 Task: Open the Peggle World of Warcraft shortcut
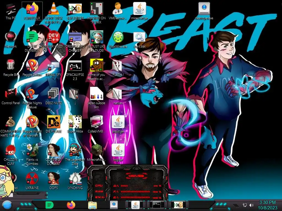coord(32,127)
